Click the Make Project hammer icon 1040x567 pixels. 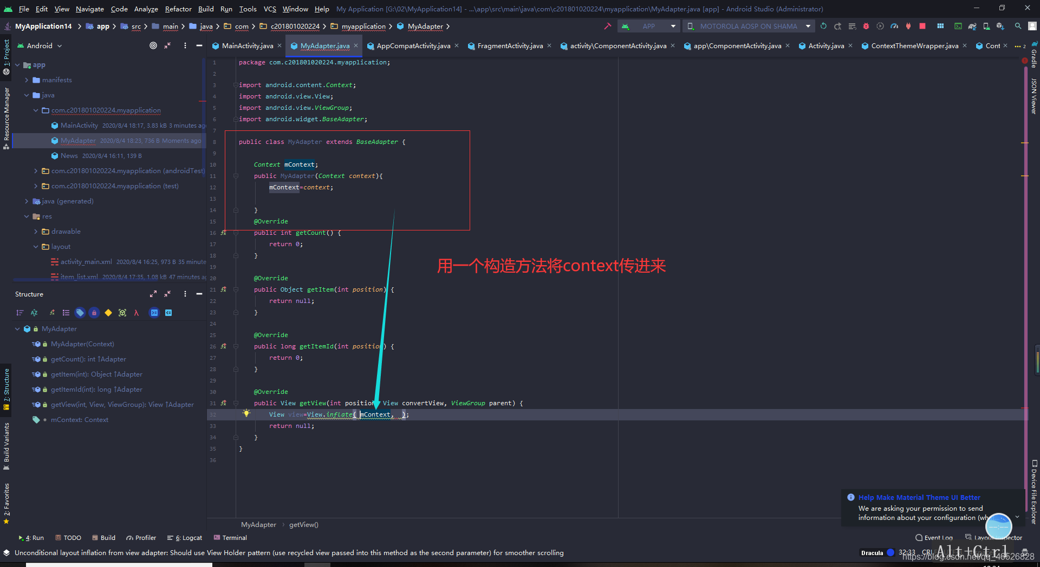(607, 26)
